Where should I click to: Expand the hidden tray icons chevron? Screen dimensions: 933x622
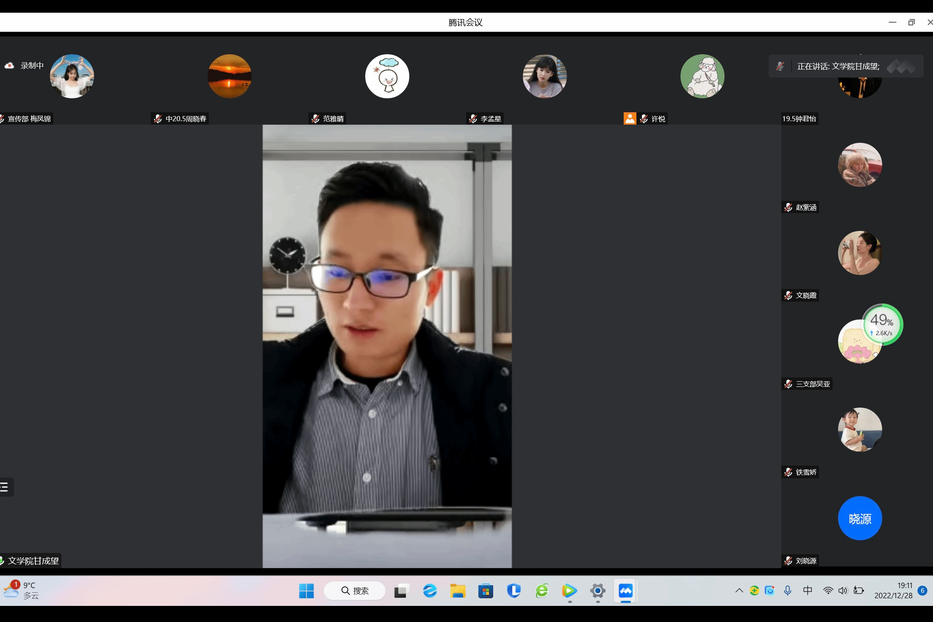point(739,591)
